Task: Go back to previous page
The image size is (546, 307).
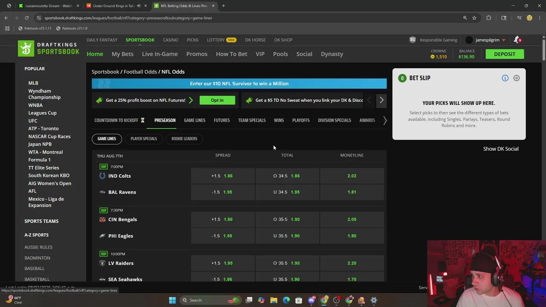Action: pos(6,18)
